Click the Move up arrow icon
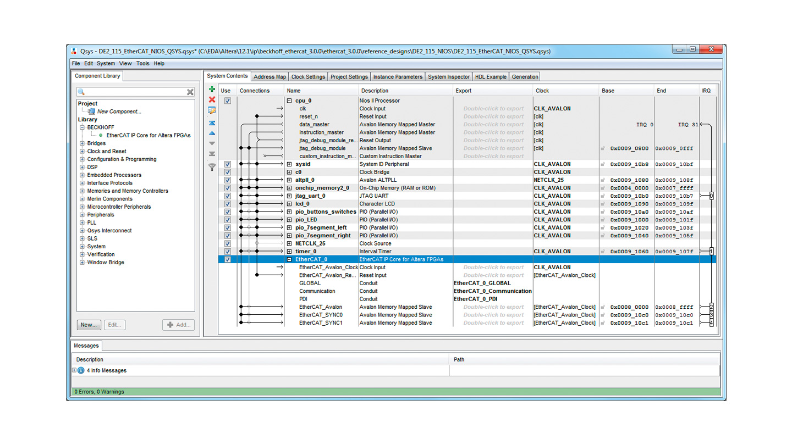Viewport: 792px width, 445px height. (x=212, y=133)
